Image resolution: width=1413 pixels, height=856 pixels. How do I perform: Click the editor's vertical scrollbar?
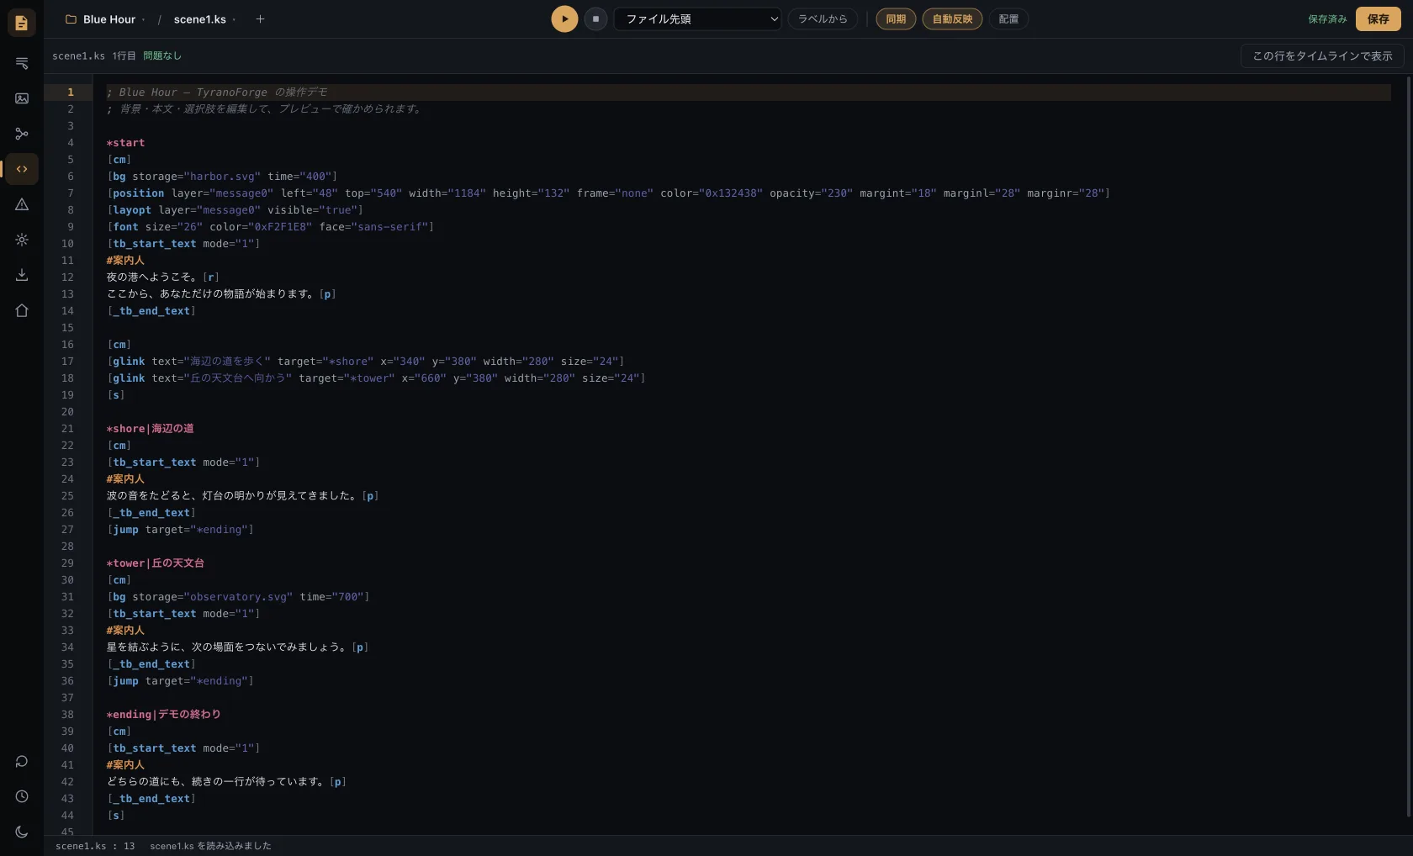1409,446
